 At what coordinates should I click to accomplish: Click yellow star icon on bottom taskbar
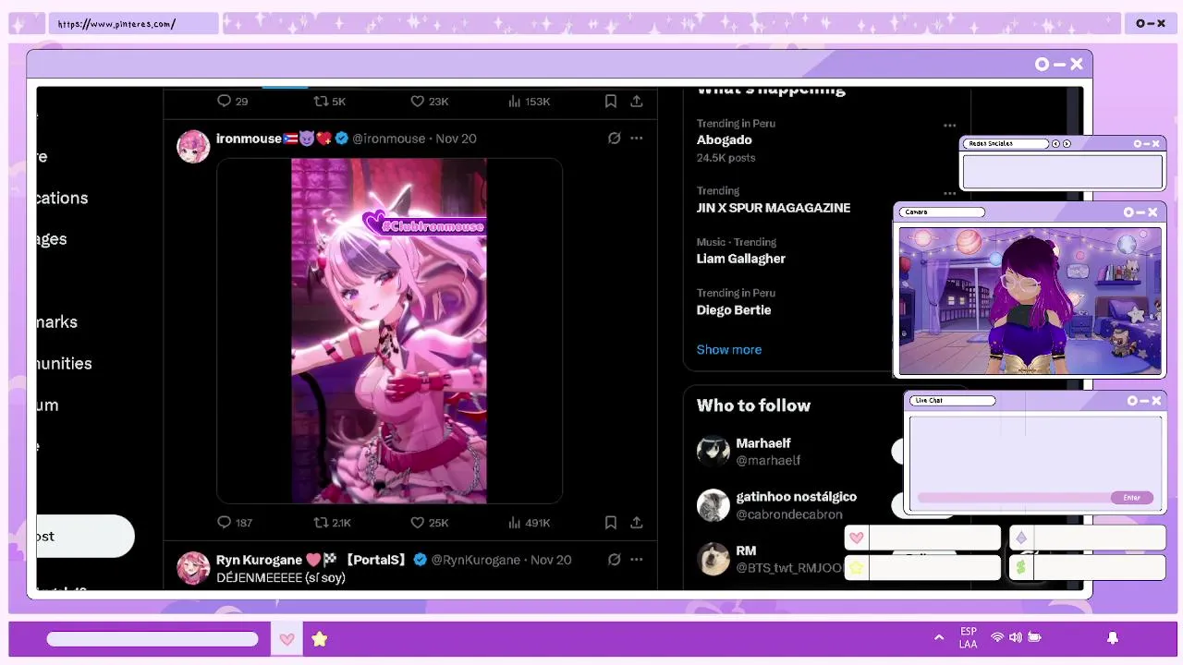(319, 638)
